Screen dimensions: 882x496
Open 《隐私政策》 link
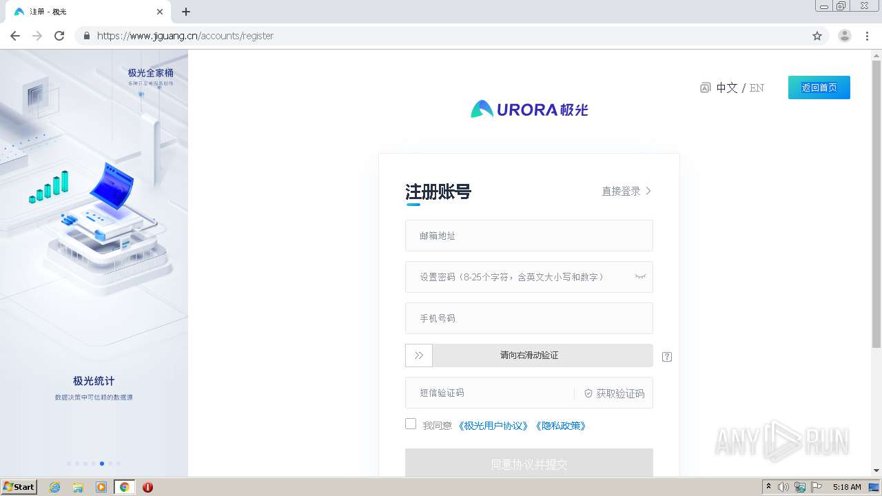click(x=561, y=426)
